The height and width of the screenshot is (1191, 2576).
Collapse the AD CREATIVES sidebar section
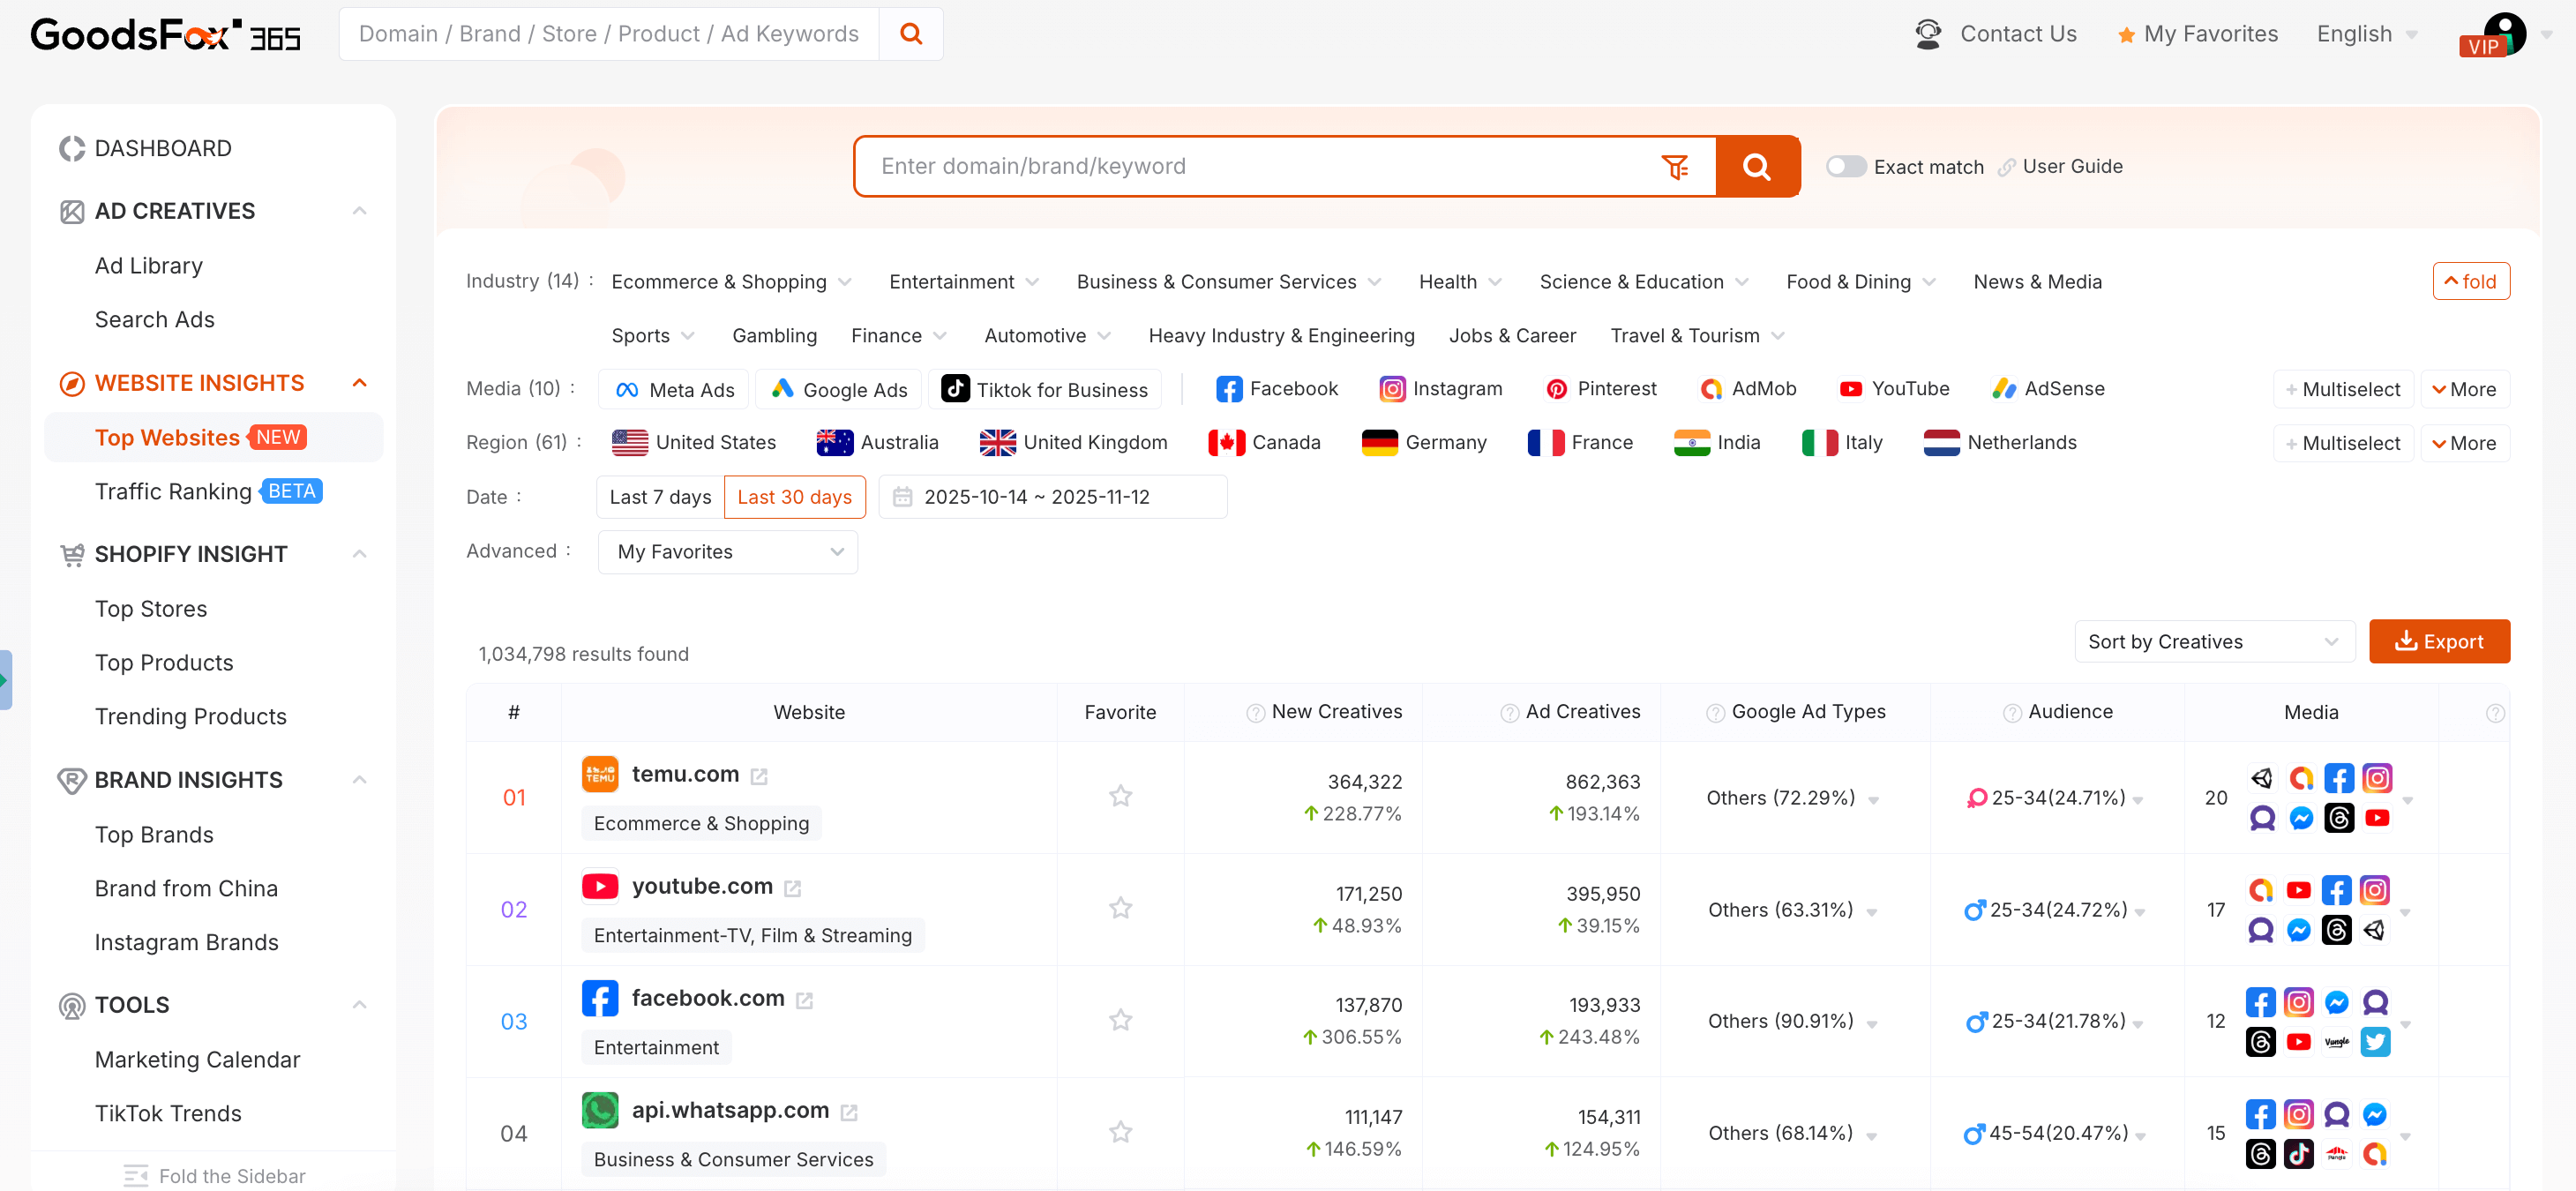point(360,211)
